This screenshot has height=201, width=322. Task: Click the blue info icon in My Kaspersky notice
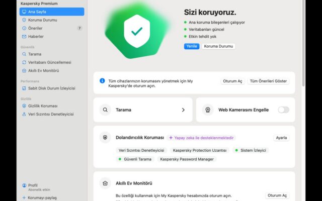click(102, 80)
